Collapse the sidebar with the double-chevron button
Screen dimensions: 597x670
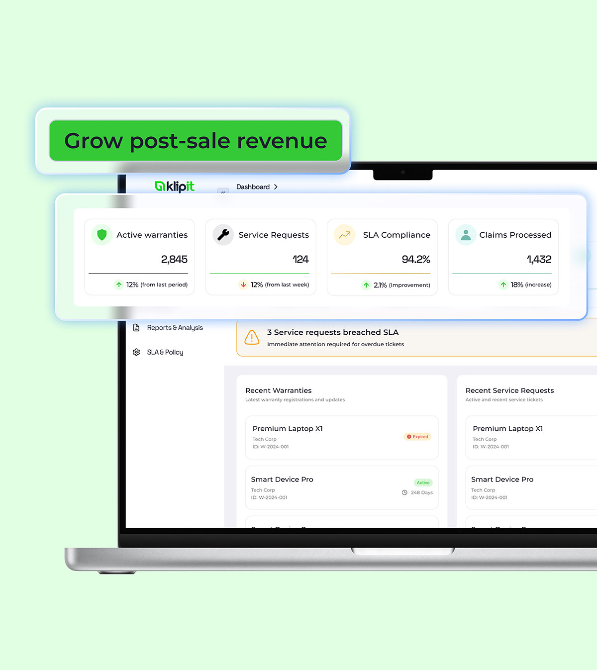point(223,191)
